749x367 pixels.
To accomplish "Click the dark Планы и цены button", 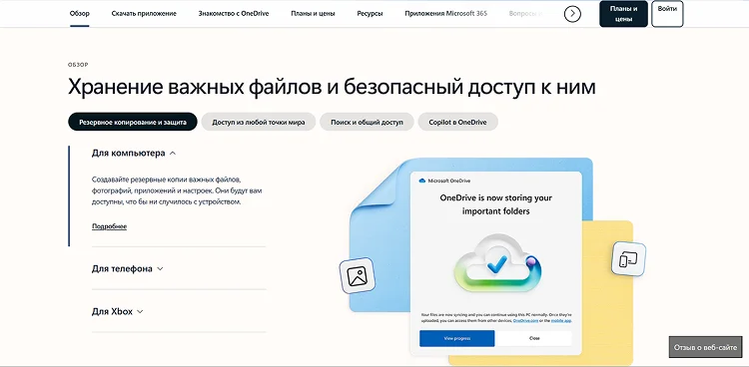I will pos(624,14).
